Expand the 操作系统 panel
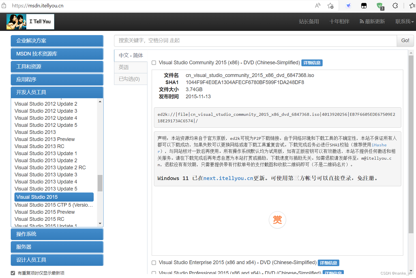The height and width of the screenshot is (278, 416). 57,234
